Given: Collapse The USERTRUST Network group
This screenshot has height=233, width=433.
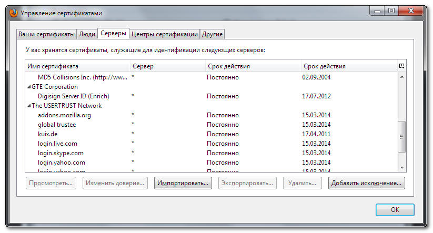Looking at the screenshot, I should click(x=29, y=106).
